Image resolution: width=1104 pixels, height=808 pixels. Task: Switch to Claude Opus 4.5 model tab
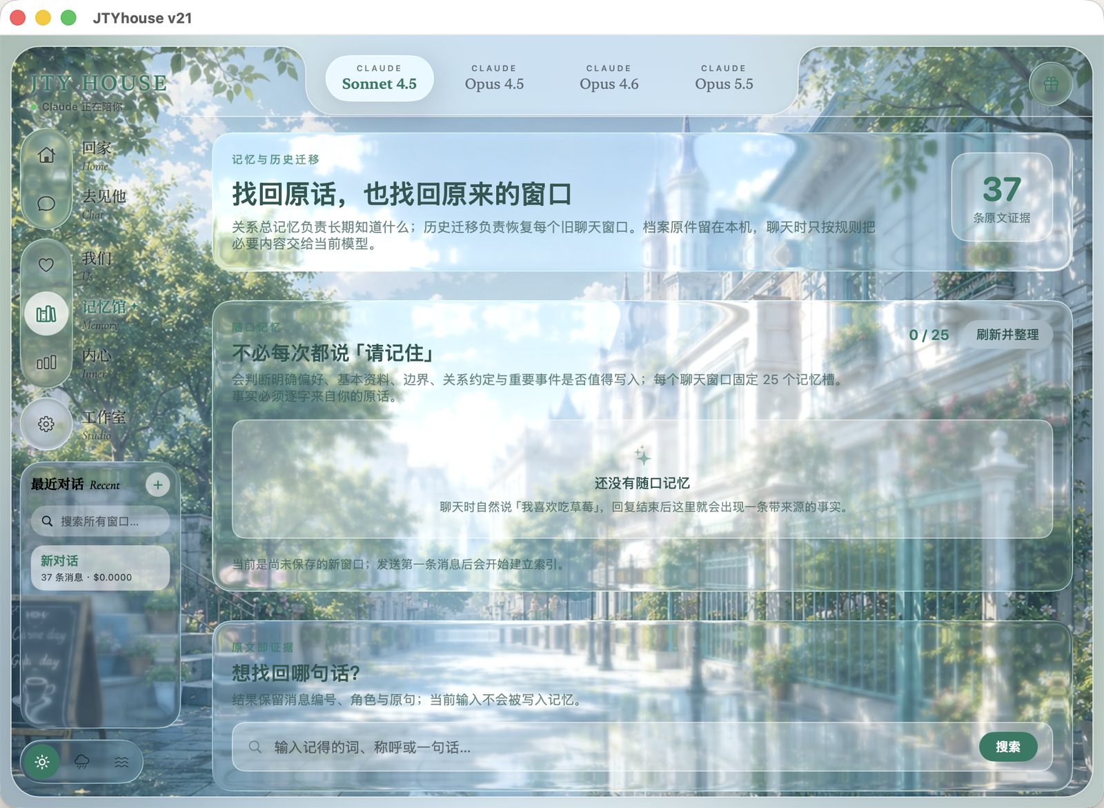click(494, 78)
